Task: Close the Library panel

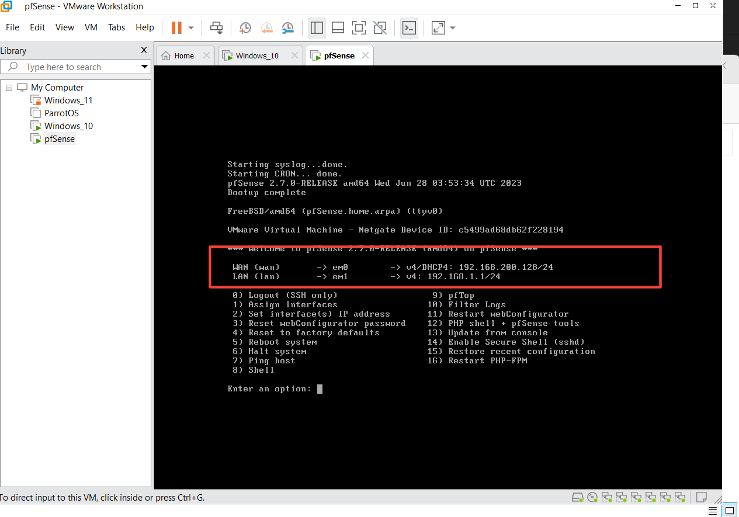Action: tap(144, 51)
